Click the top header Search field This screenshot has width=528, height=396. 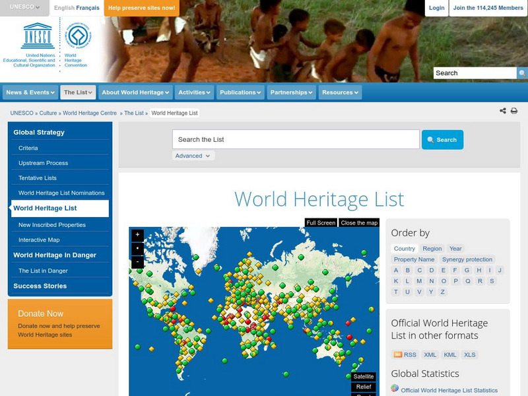coord(475,73)
